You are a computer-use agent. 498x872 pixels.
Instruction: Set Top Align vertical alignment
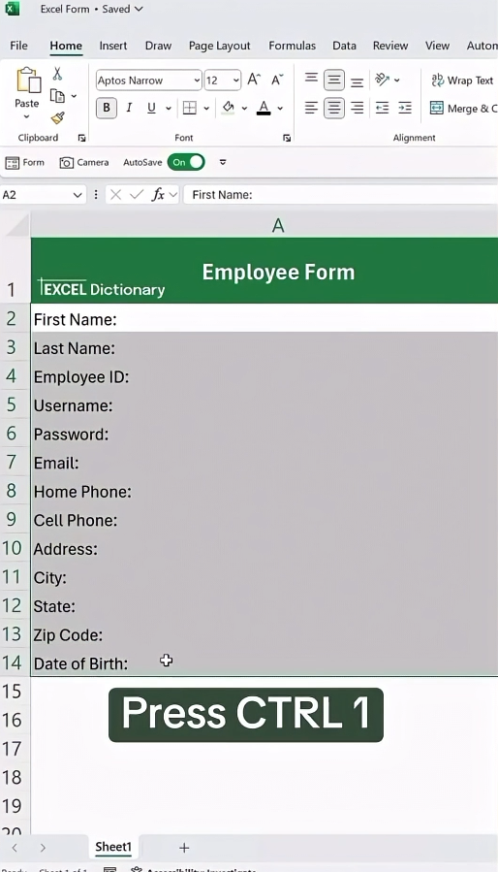[311, 80]
